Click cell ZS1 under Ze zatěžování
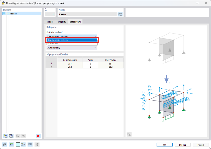Screen dimensions: 211x149 [70, 63]
